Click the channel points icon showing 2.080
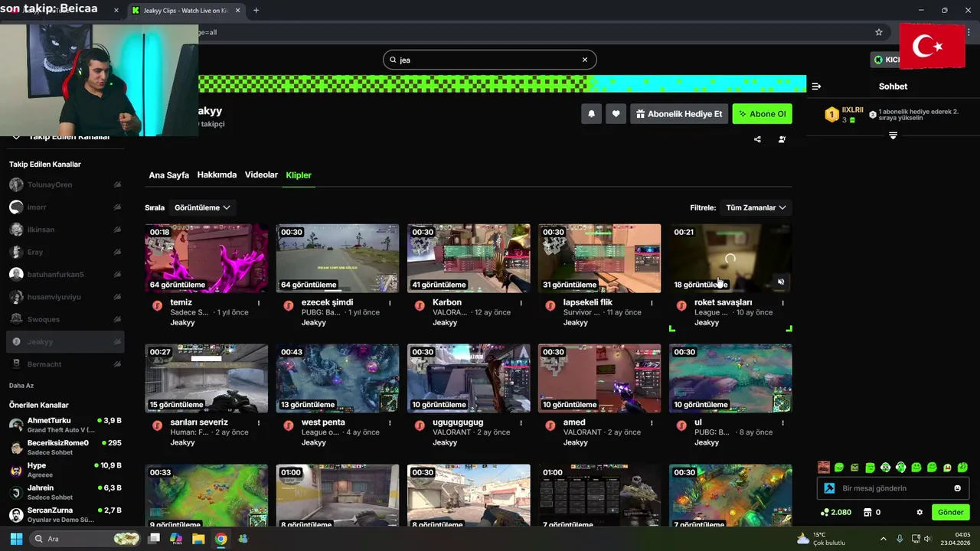 point(825,512)
